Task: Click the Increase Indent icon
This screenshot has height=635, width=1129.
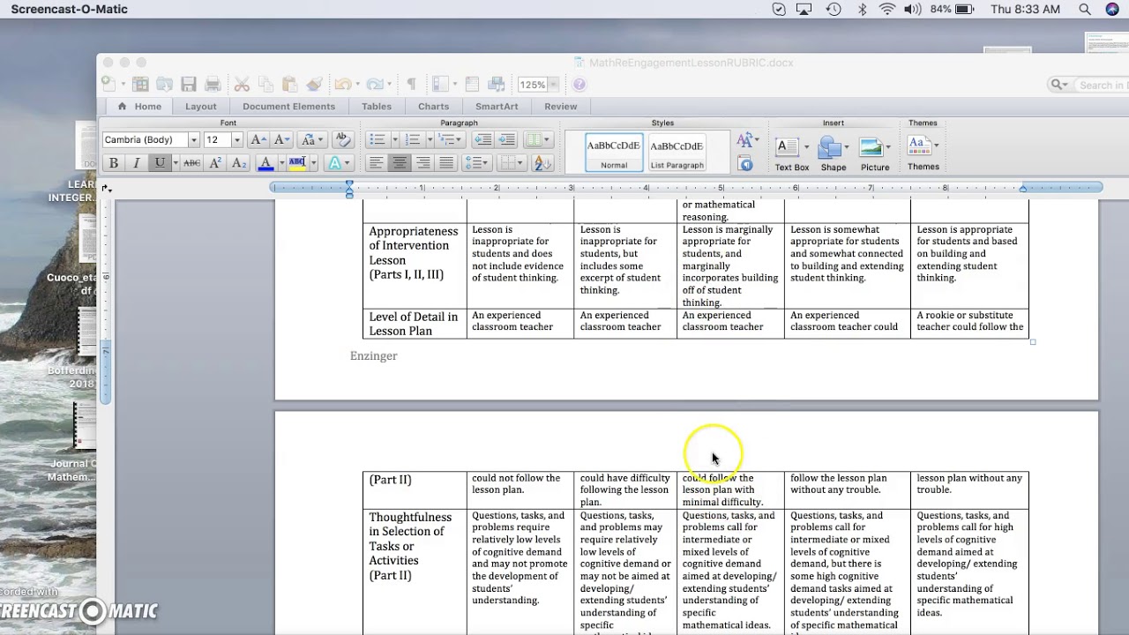Action: pos(506,139)
